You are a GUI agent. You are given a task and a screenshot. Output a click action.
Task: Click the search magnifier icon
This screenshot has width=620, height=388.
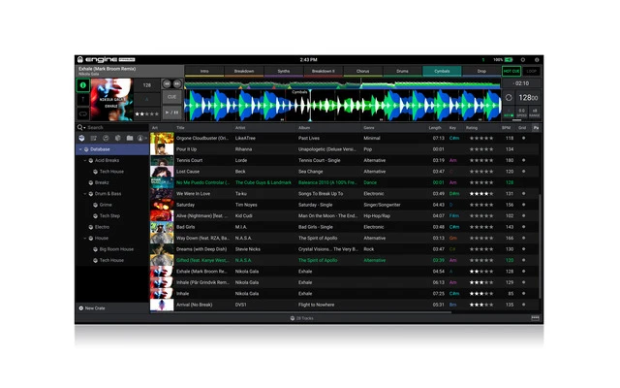coord(79,127)
